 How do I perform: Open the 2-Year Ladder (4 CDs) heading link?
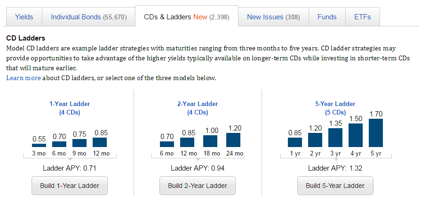point(198,108)
